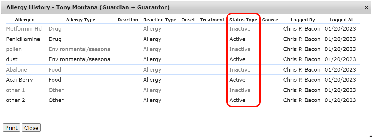This screenshot has height=138, width=372.
Task: Click the Logged By column header
Action: (x=303, y=20)
